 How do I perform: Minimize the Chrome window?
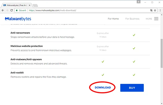[145, 2]
